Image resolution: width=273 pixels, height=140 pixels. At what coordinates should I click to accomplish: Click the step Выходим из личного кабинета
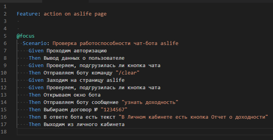pyautogui.click(x=84, y=124)
